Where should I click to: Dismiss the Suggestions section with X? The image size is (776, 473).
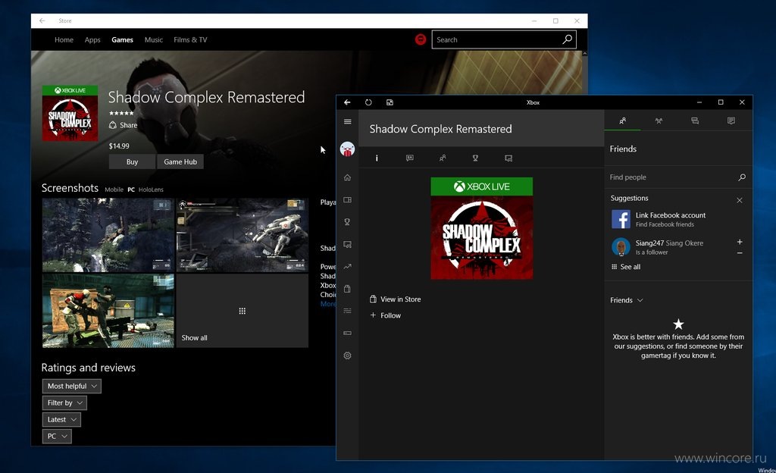pyautogui.click(x=740, y=200)
